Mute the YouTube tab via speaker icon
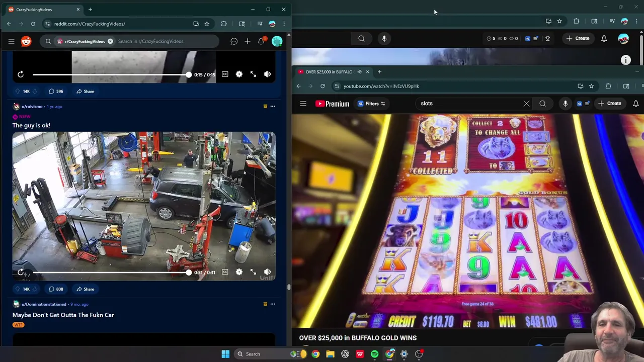This screenshot has width=644, height=362. [359, 72]
